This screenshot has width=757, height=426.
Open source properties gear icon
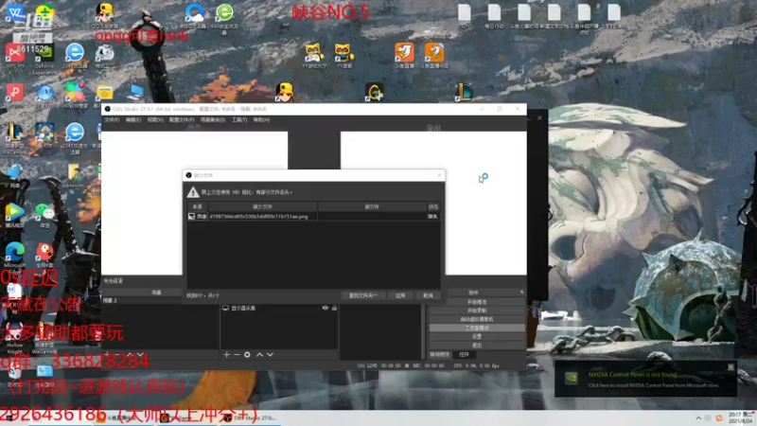coord(247,354)
